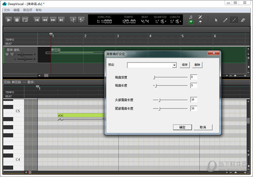The image size is (253, 177).
Task: Open the 文件 menu
Action: [x=7, y=10]
